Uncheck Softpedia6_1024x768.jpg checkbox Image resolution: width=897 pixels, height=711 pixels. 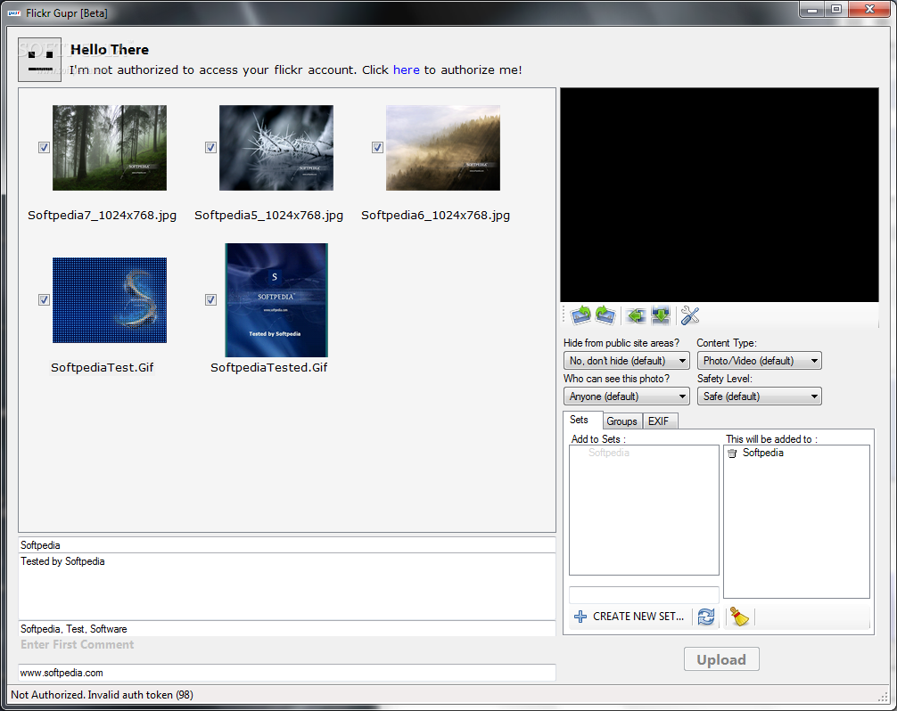377,148
